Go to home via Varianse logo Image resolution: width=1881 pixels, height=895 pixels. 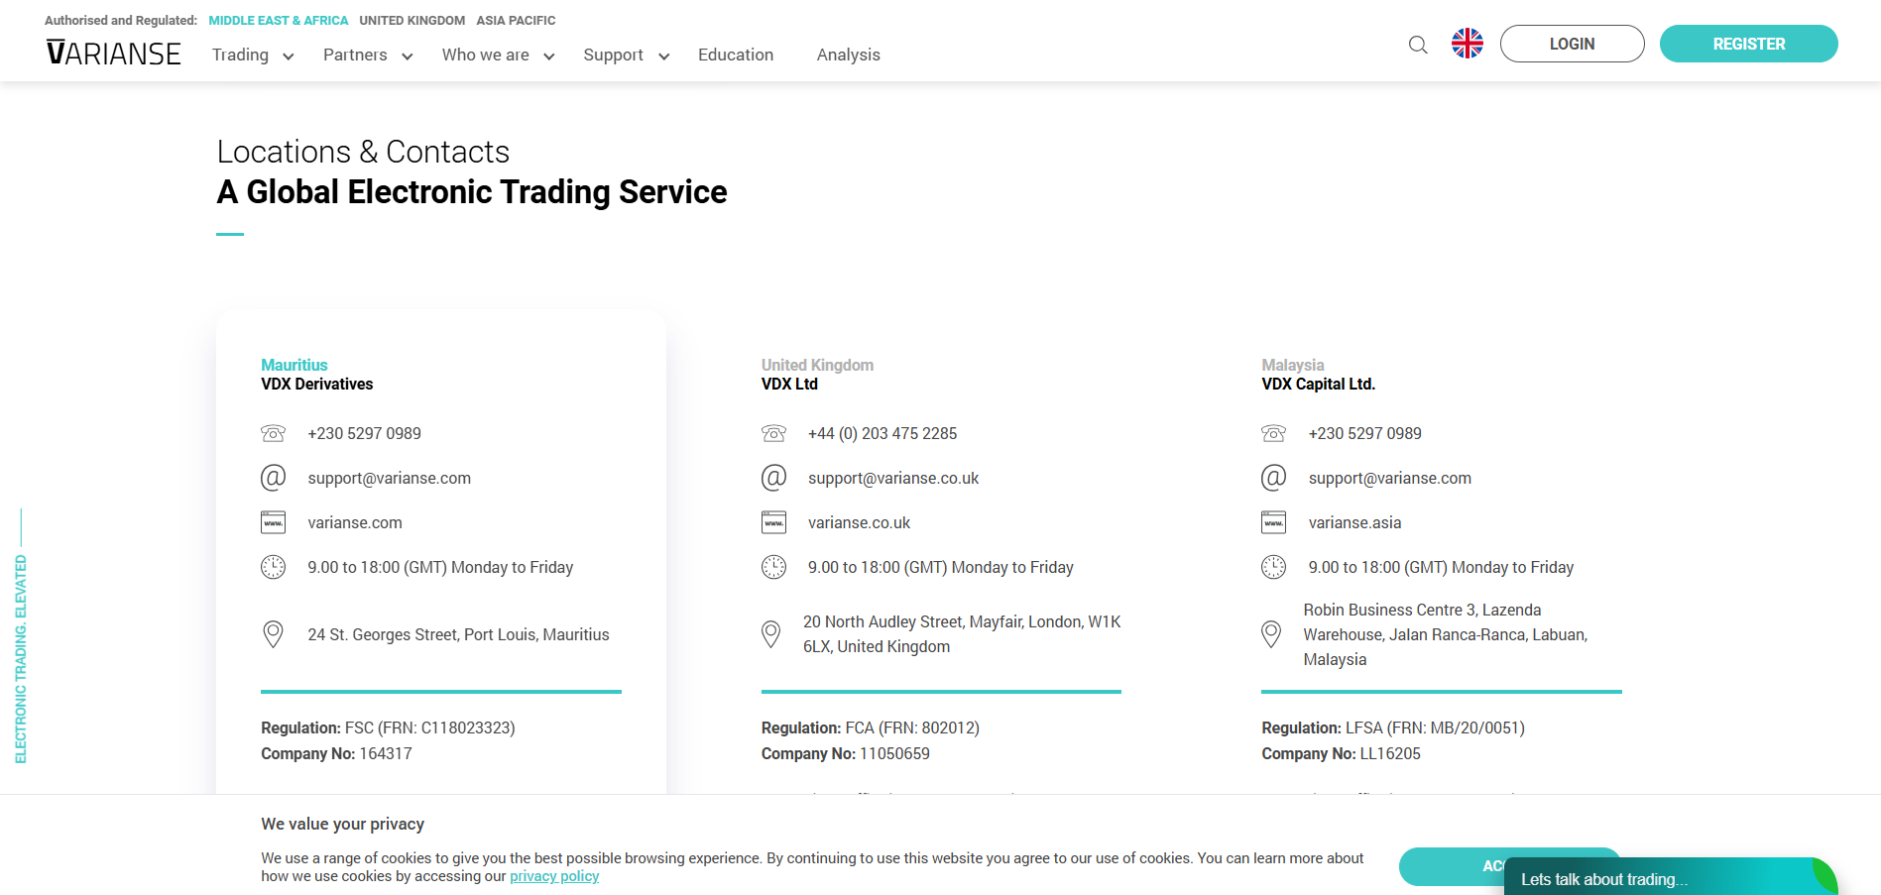click(x=113, y=54)
